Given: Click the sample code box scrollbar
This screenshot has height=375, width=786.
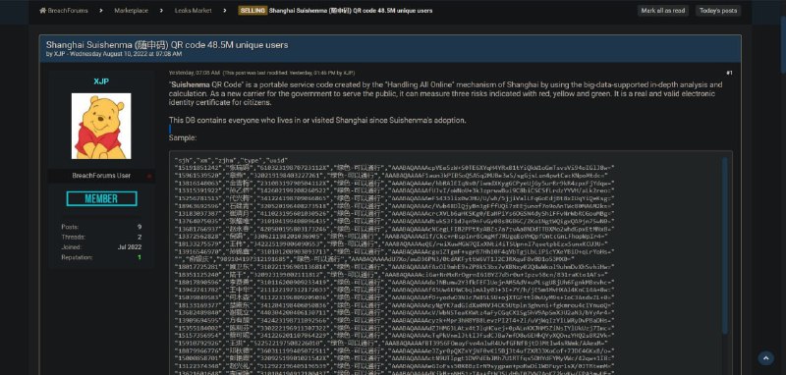Looking at the screenshot, I should pyautogui.click(x=724, y=245).
